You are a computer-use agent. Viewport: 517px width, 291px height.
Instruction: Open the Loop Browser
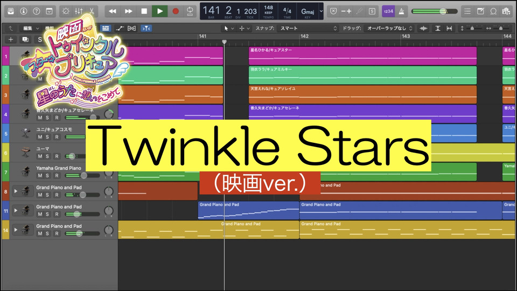pyautogui.click(x=493, y=11)
